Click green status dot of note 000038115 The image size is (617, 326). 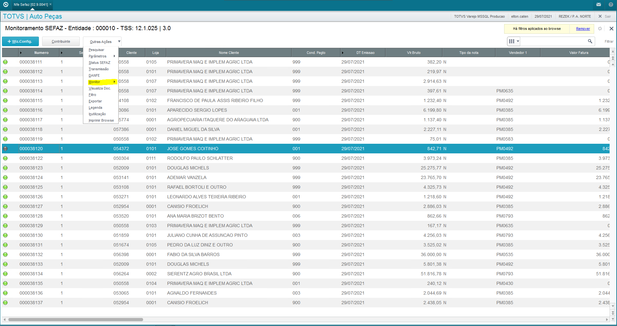coord(5,100)
